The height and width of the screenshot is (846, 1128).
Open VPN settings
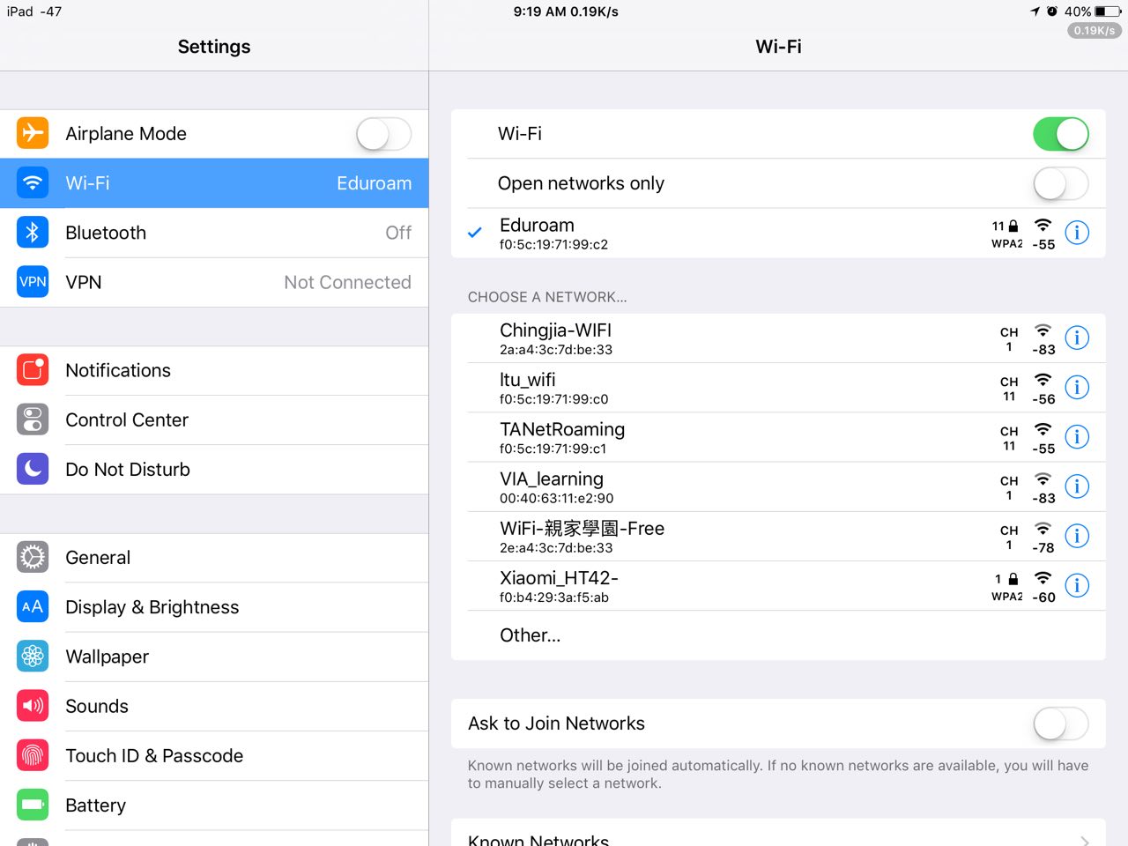(x=214, y=282)
